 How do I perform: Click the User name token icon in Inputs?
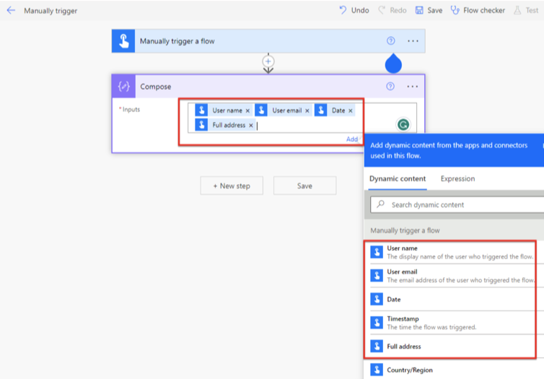(x=201, y=110)
